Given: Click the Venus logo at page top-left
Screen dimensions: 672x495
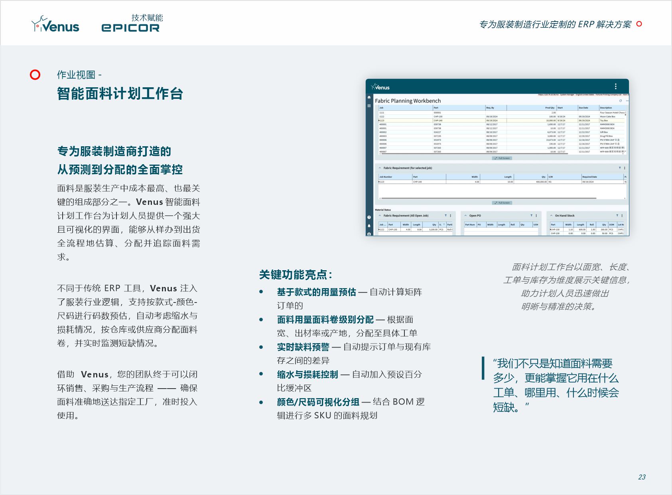Looking at the screenshot, I should click(55, 24).
